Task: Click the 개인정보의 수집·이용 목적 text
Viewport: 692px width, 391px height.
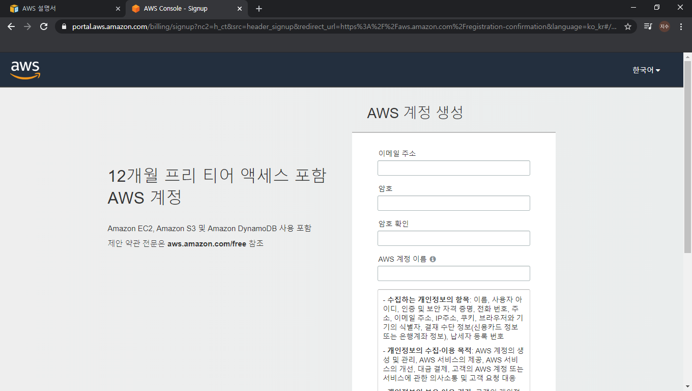Action: pyautogui.click(x=429, y=350)
